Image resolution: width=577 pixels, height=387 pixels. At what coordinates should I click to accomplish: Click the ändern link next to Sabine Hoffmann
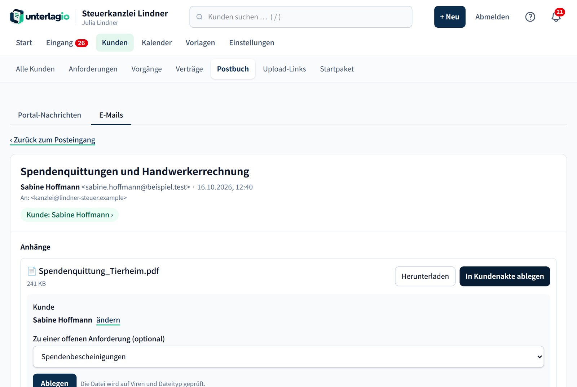[108, 320]
